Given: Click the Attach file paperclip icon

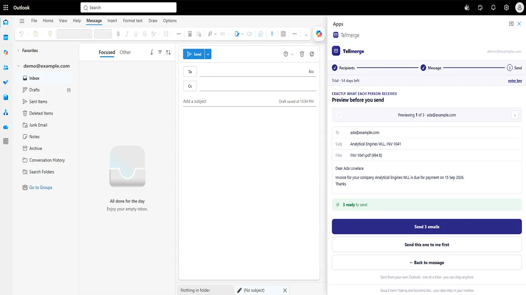Looking at the screenshot, I should click(210, 34).
